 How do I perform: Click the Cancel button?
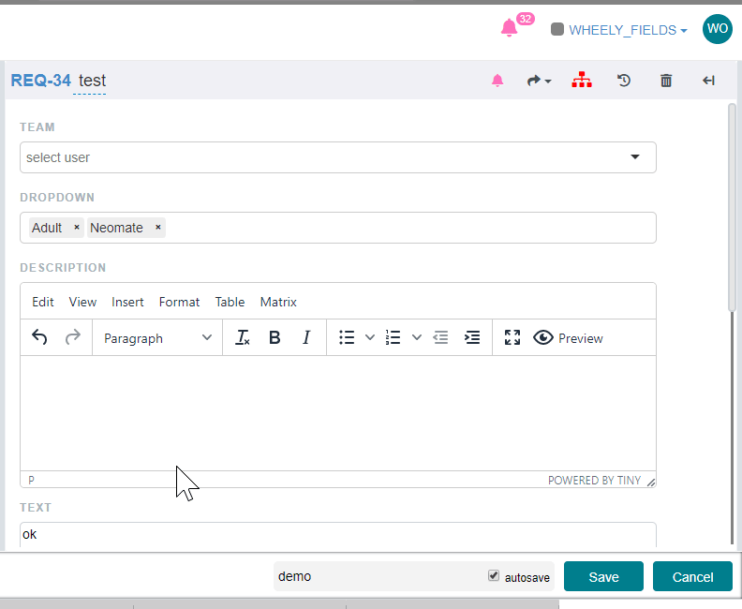(692, 576)
